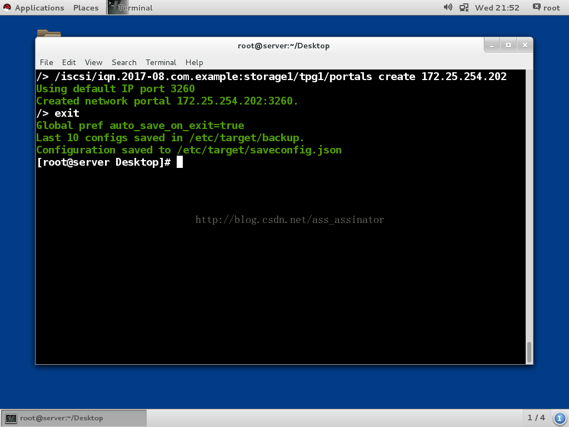Click text 'Created network portal 172.25.254.202:3260.'

coord(167,101)
